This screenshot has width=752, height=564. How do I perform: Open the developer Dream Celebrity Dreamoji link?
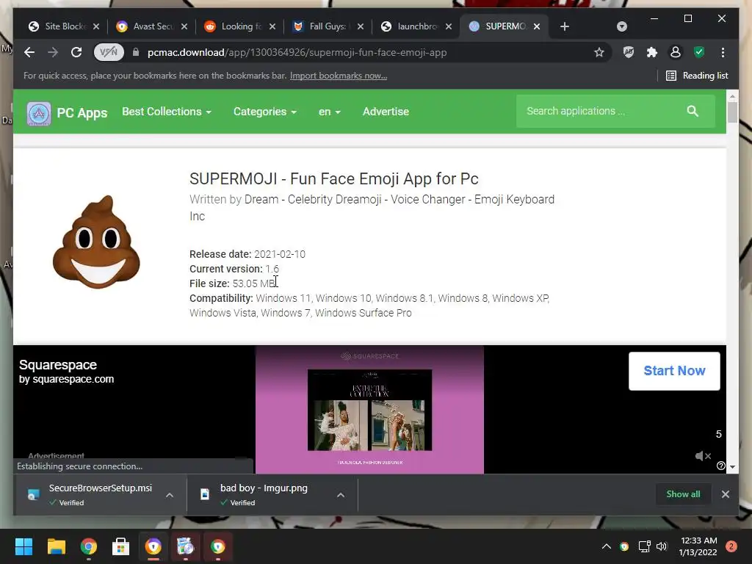coord(372,207)
